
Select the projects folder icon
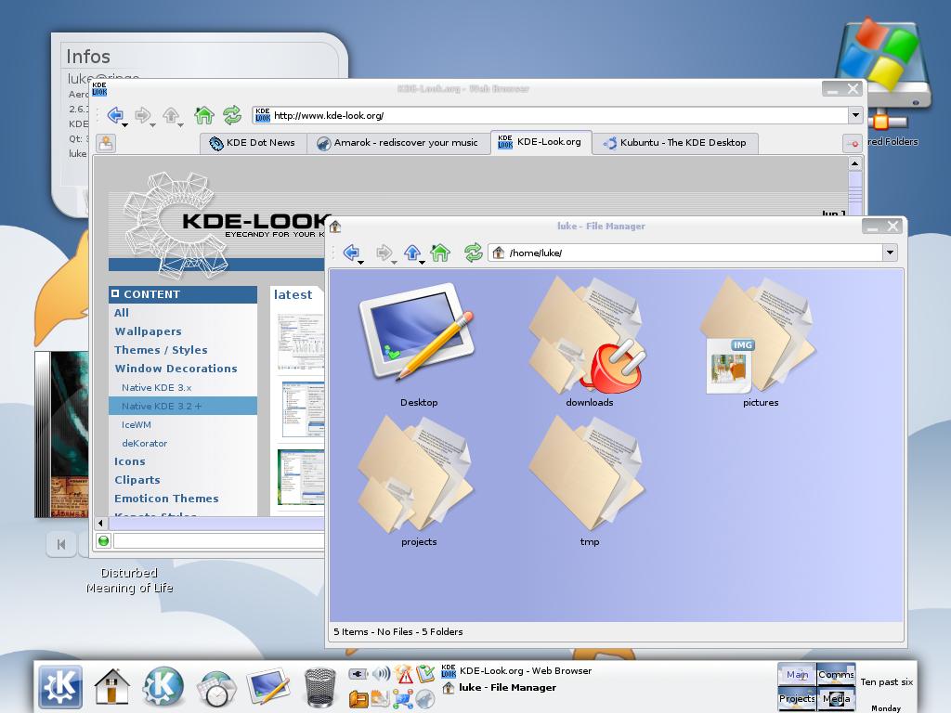[x=416, y=473]
